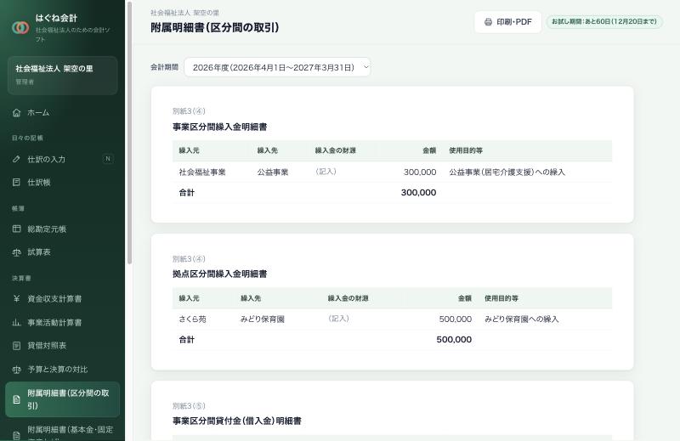680x441 pixels.
Task: Click the N shortcut badge next to 仕訳の入力
Action: coord(108,159)
